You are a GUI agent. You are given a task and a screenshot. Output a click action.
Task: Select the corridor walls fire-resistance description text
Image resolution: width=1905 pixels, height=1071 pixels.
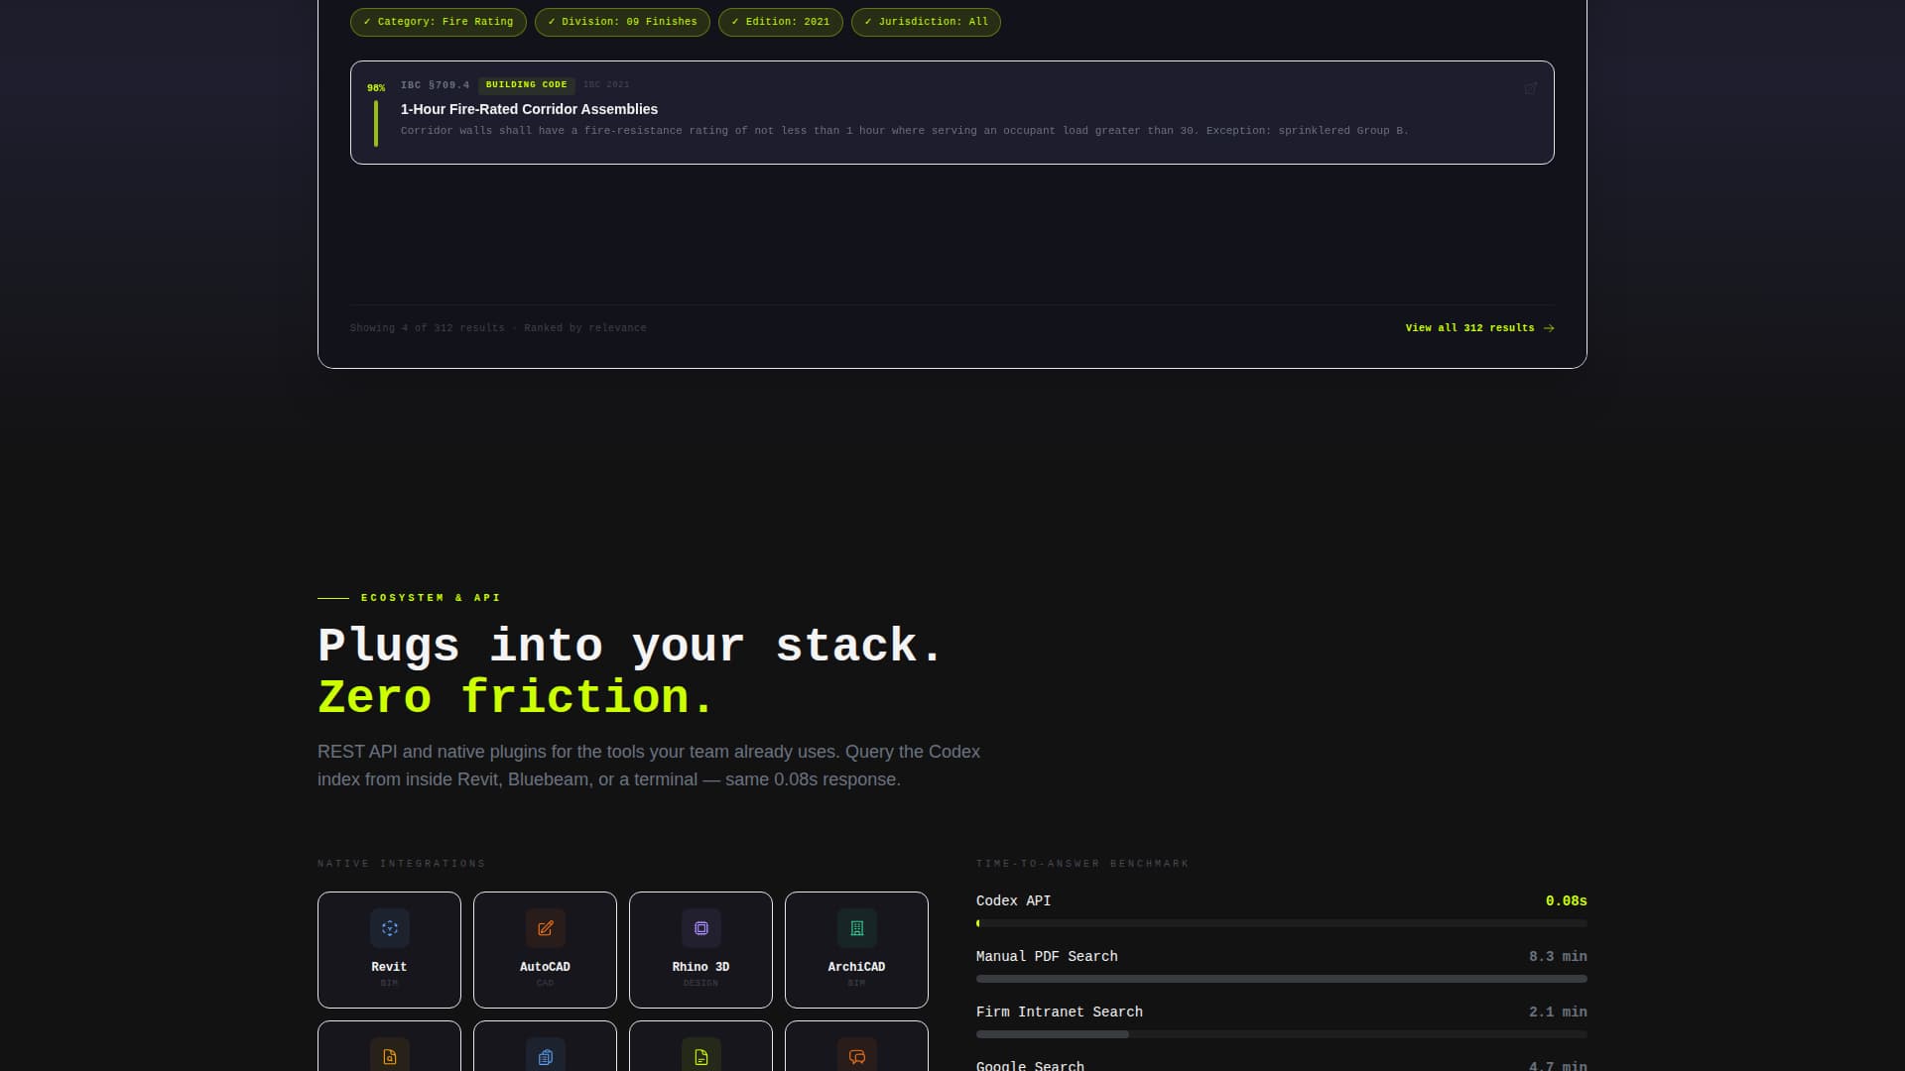click(x=904, y=131)
